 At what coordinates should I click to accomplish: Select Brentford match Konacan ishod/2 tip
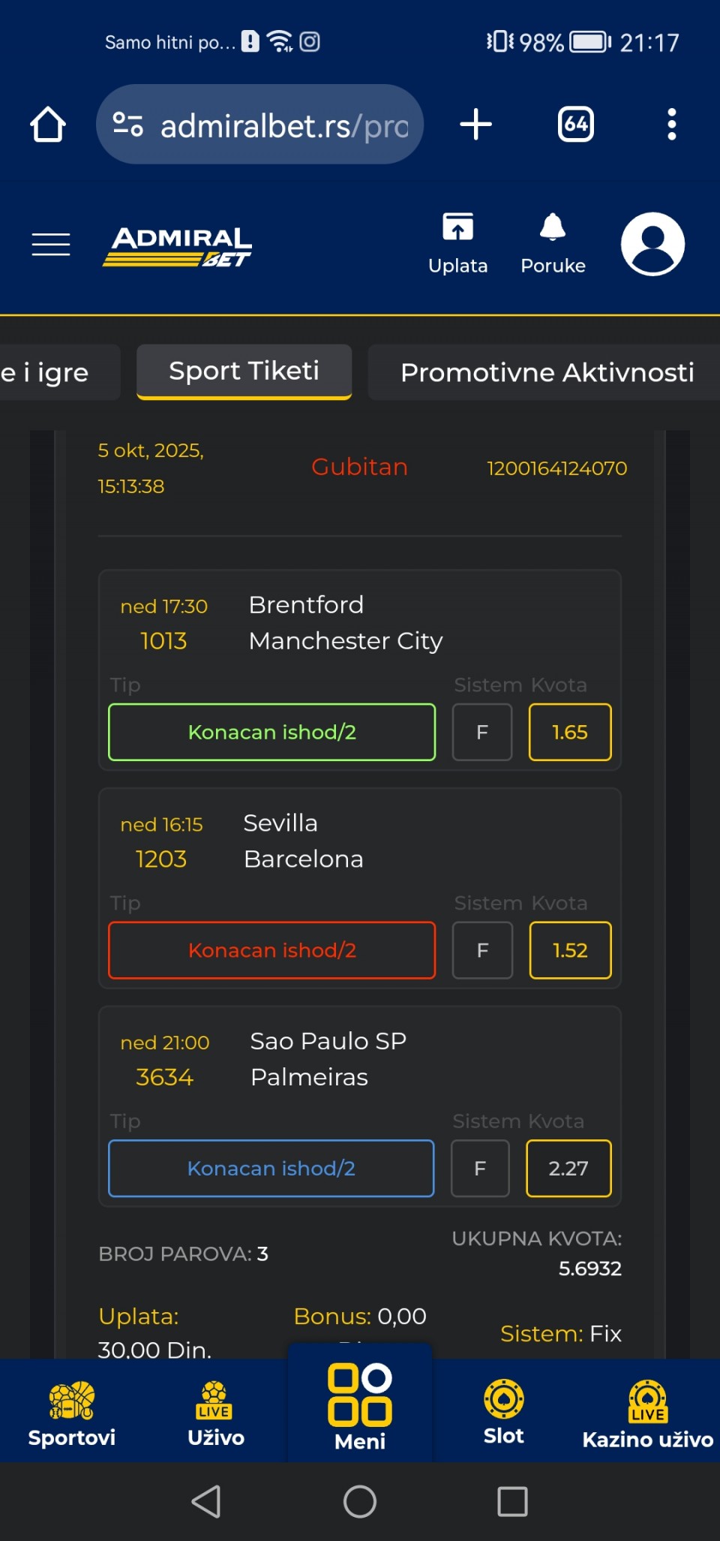(x=271, y=732)
